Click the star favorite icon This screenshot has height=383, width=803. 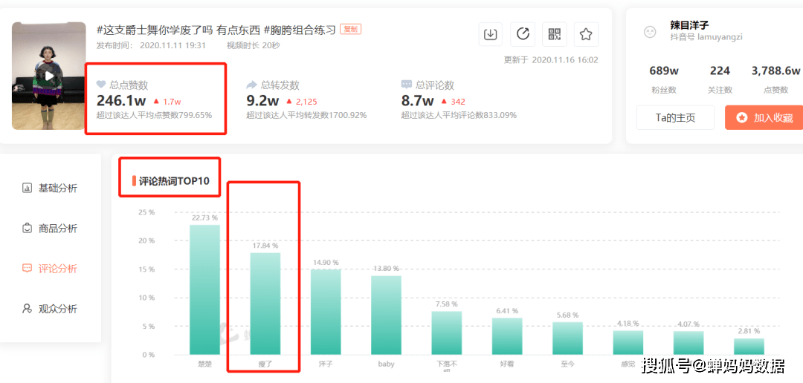coord(586,34)
